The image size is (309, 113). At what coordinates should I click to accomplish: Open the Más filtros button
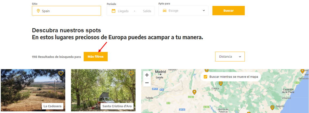pyautogui.click(x=96, y=57)
